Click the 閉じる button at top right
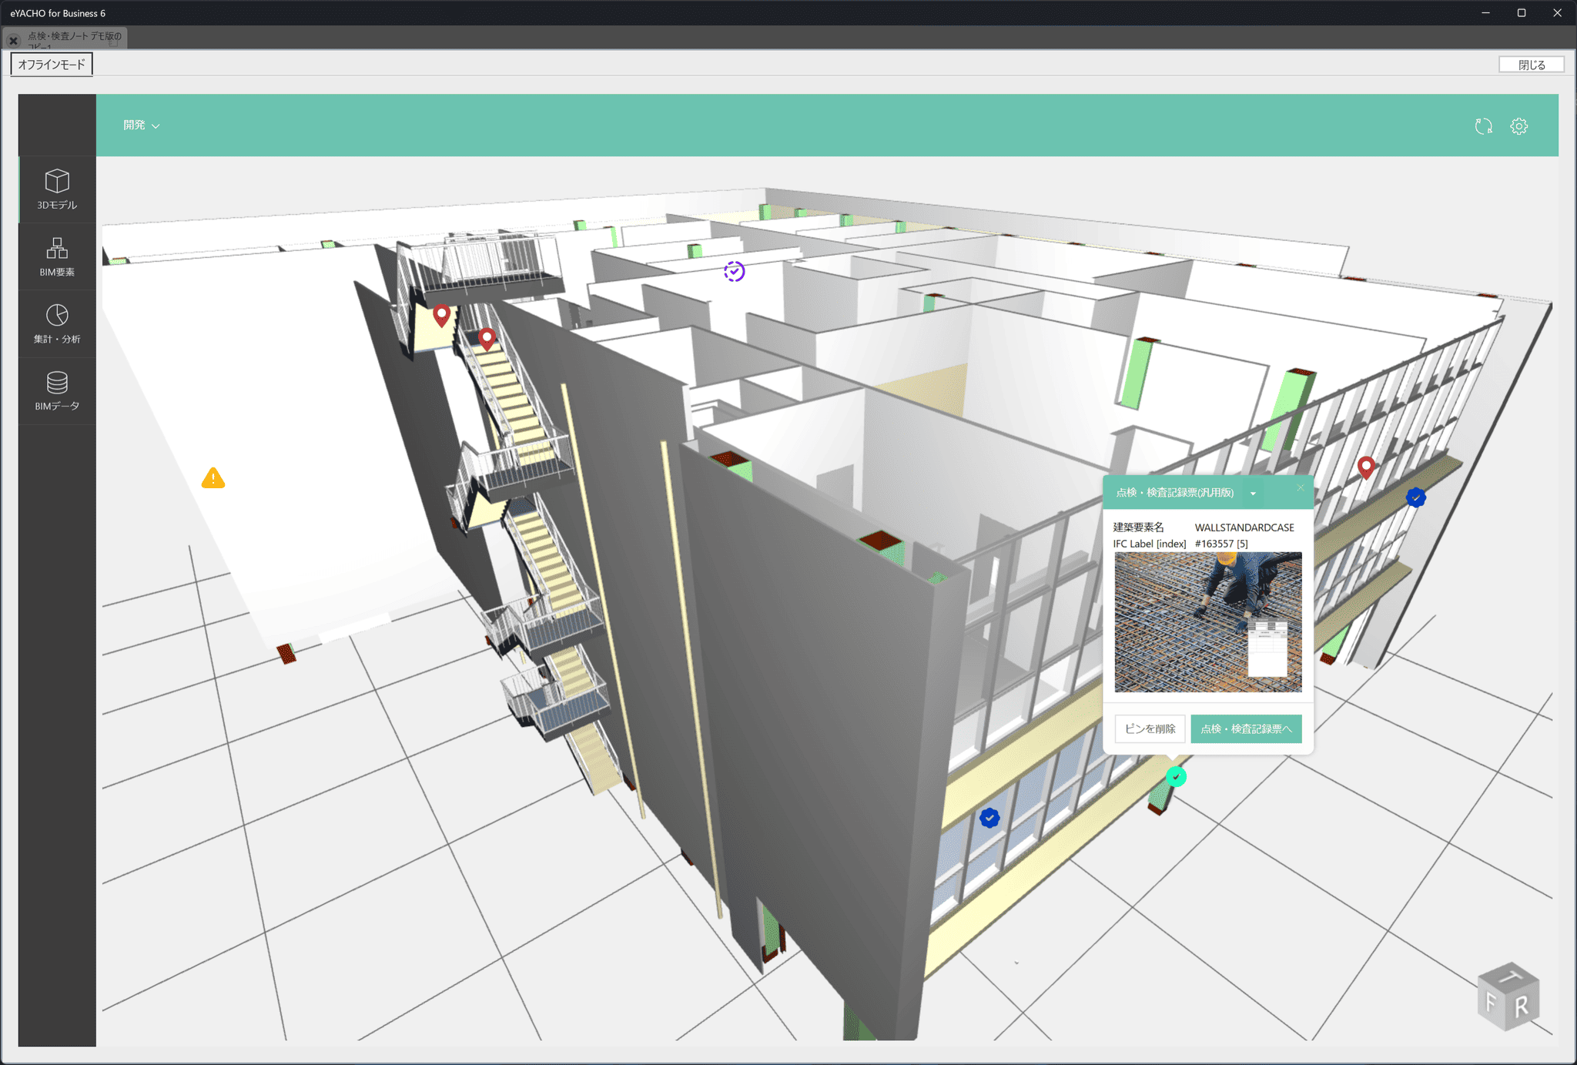This screenshot has width=1577, height=1065. tap(1531, 64)
